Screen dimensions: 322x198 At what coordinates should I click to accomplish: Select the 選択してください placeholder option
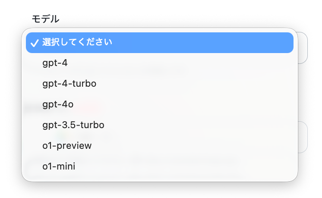click(160, 42)
